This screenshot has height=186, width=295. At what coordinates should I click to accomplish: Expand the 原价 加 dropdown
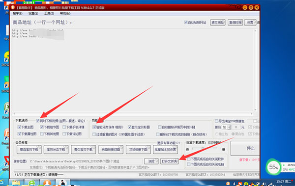coord(229,127)
